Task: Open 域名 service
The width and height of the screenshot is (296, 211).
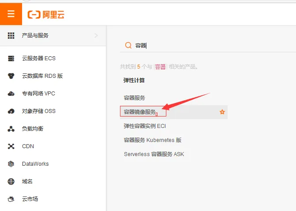Action: [27, 181]
